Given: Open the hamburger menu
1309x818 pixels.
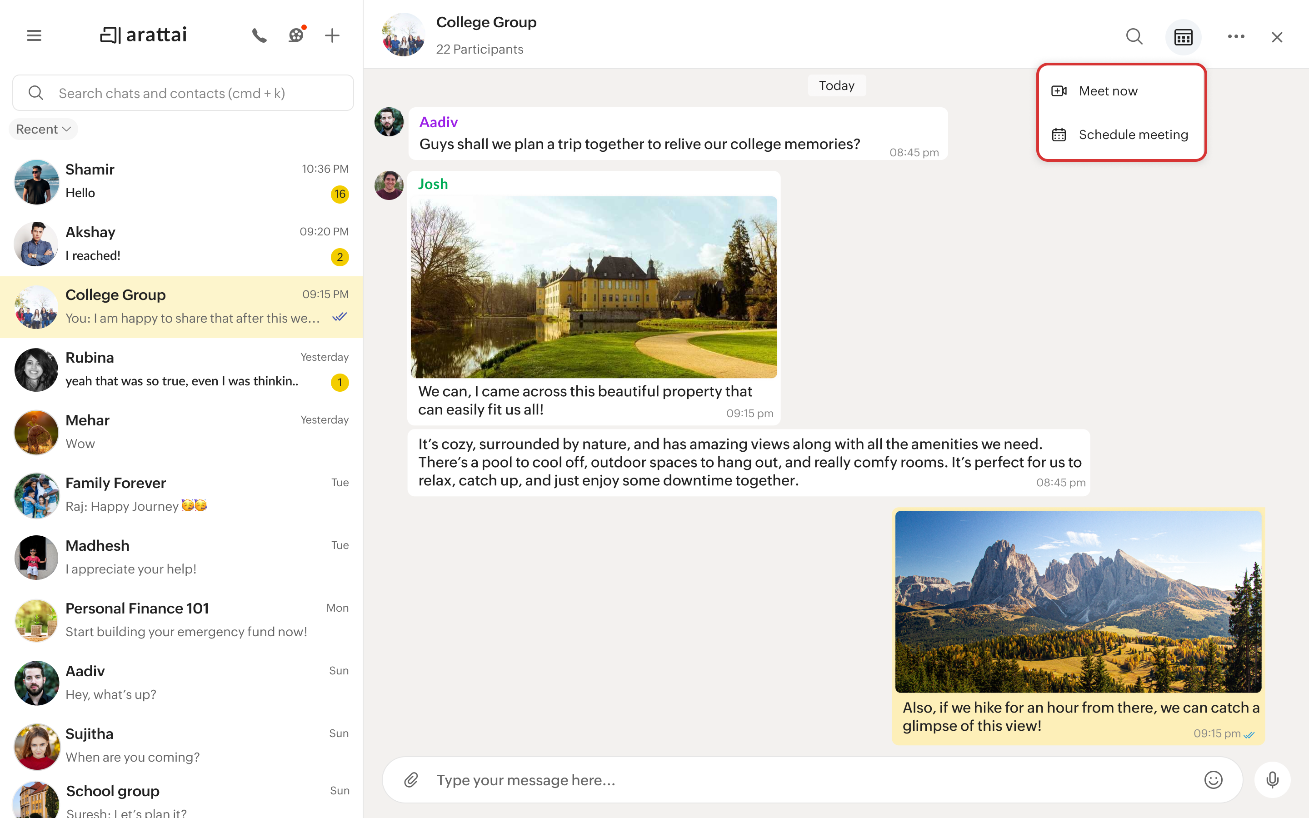Looking at the screenshot, I should coord(34,36).
